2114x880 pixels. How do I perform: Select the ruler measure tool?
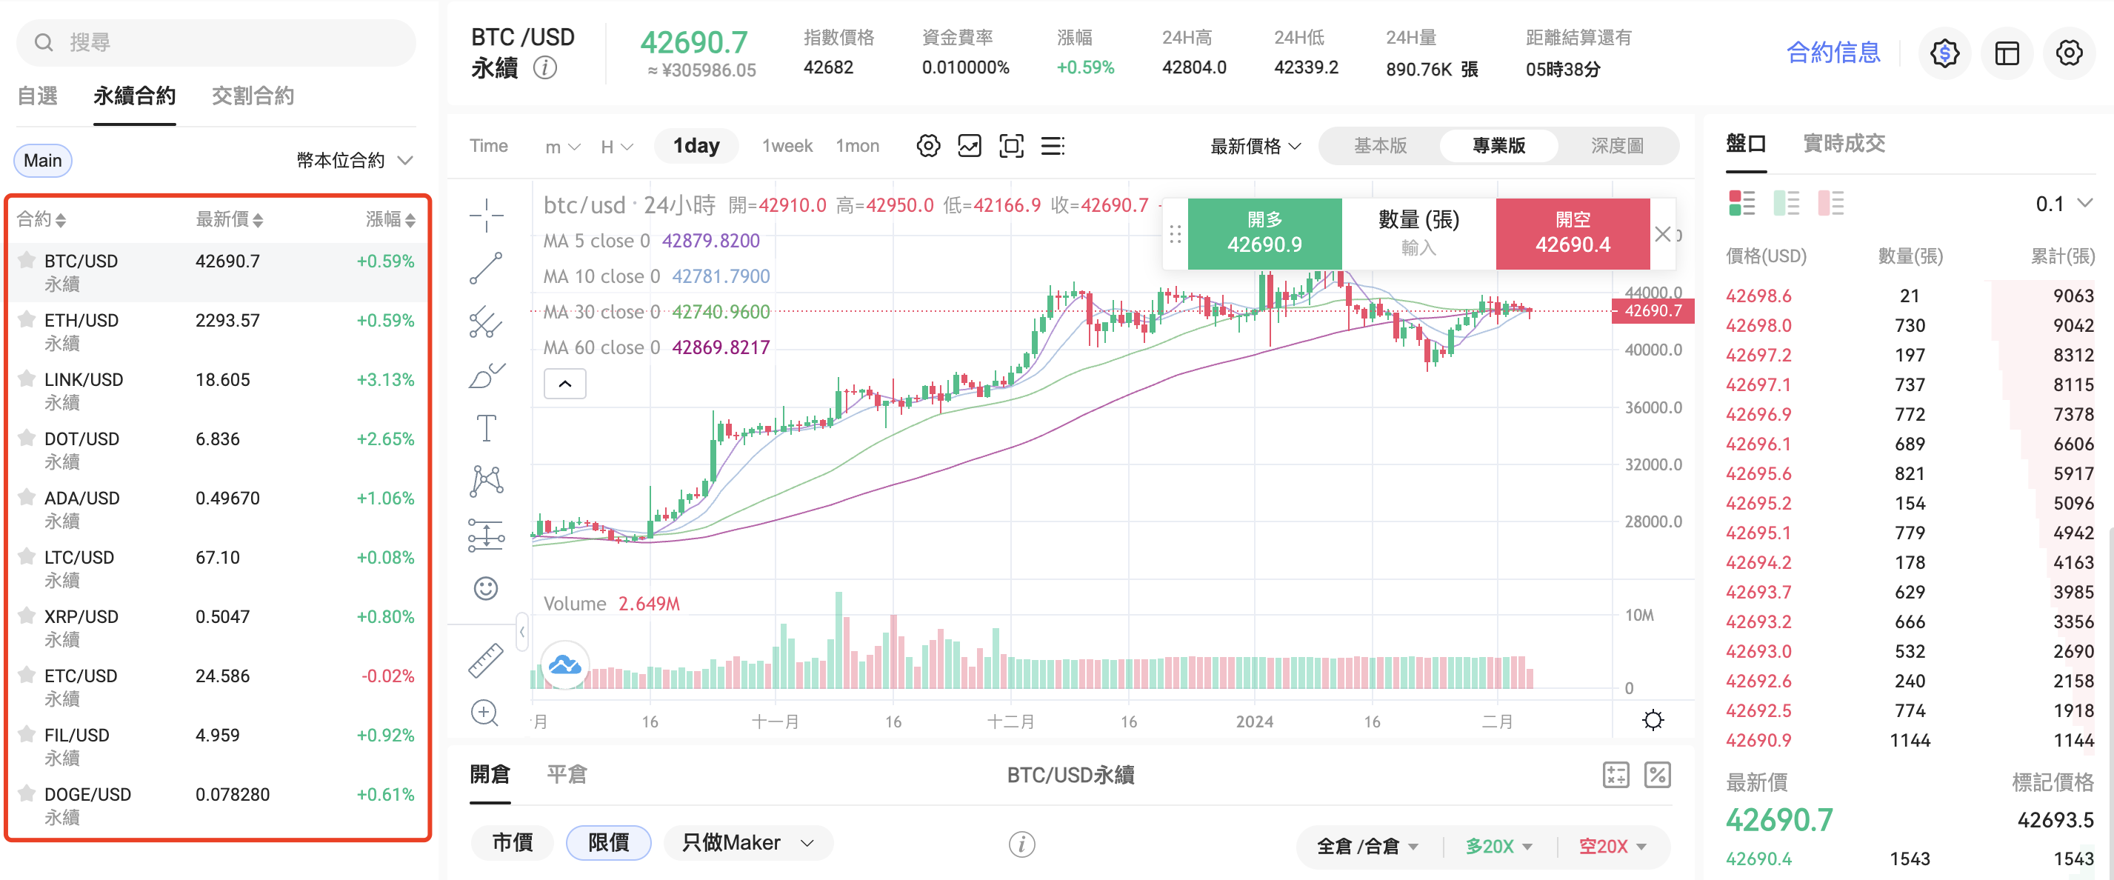(x=486, y=660)
